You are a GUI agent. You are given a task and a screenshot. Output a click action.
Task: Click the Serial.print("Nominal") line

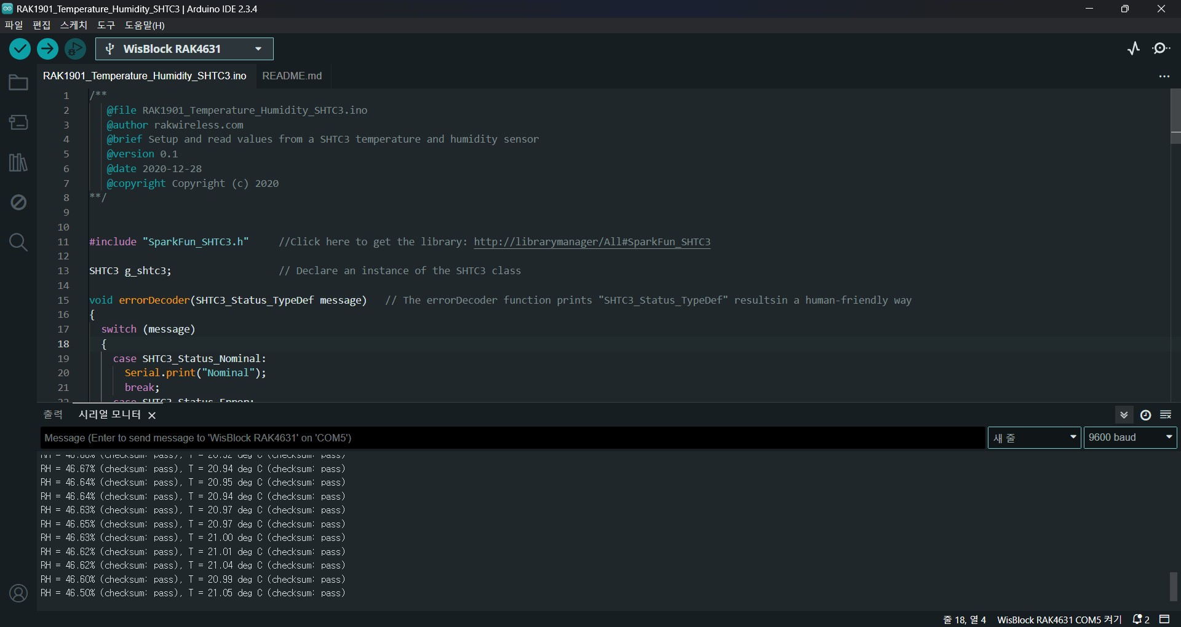pos(196,373)
